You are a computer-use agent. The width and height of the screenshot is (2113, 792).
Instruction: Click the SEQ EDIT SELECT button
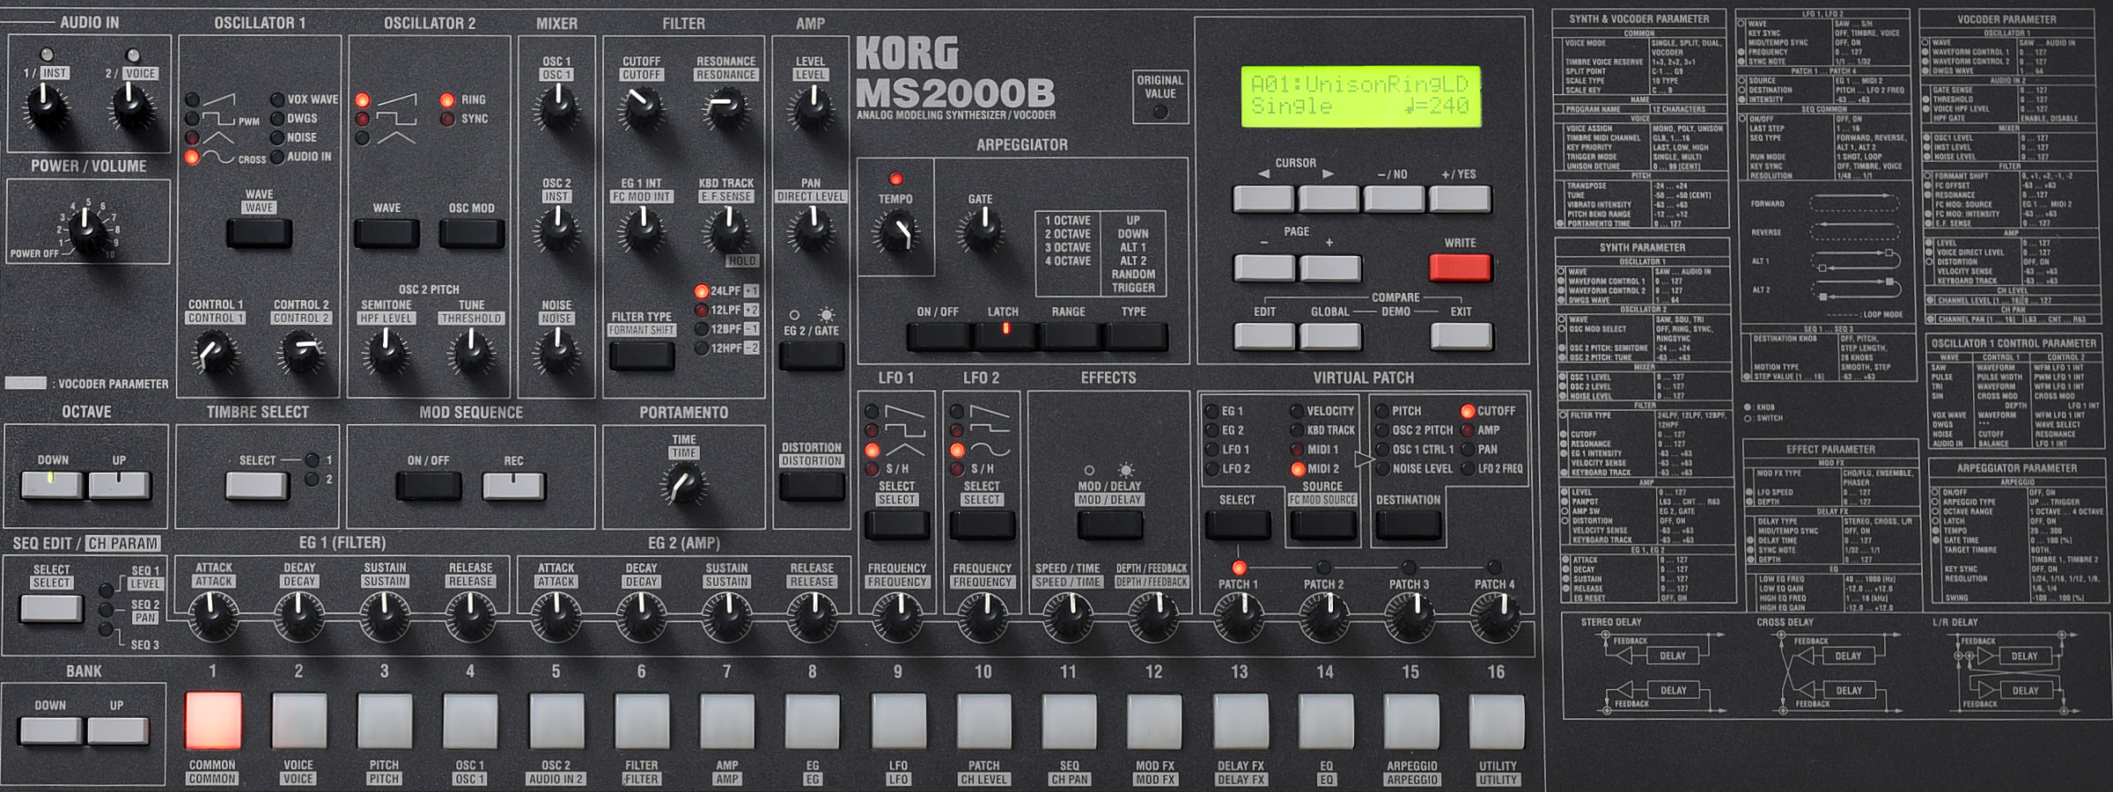[x=52, y=608]
